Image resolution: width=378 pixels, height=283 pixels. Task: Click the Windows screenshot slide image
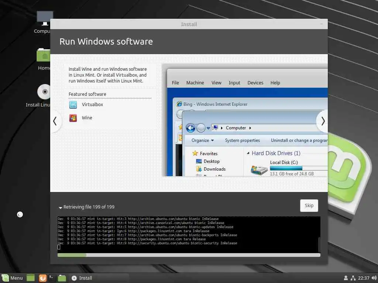245,120
